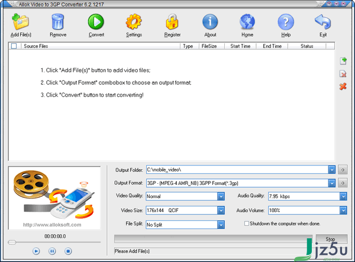This screenshot has height=262, width=355.
Task: Click the Add File(s) toolbar icon
Action: click(x=20, y=22)
